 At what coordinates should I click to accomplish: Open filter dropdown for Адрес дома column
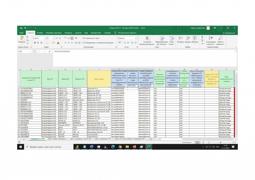click(x=109, y=86)
